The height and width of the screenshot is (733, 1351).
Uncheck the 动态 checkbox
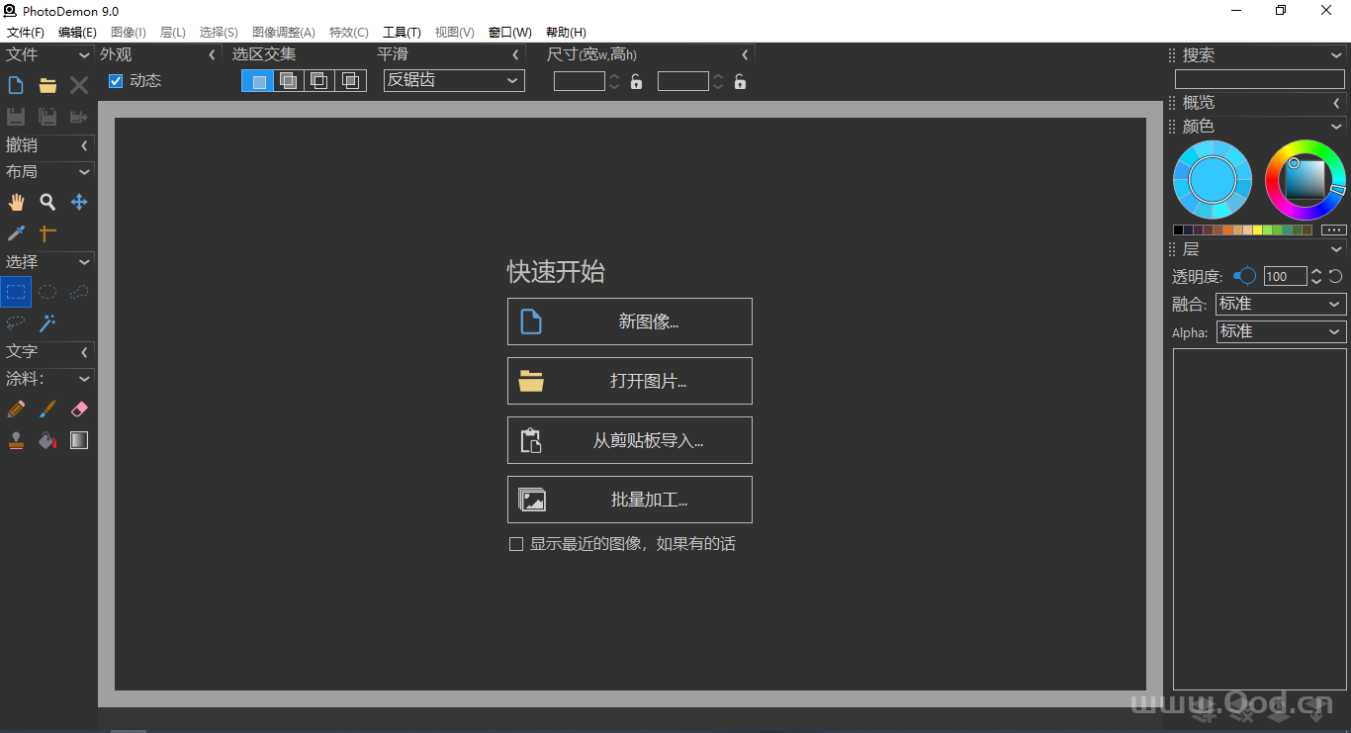coord(116,81)
